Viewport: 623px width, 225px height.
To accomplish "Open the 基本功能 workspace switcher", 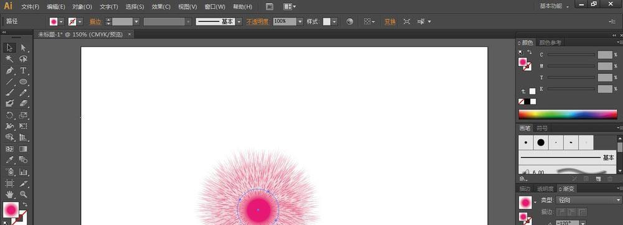I will pos(554,6).
